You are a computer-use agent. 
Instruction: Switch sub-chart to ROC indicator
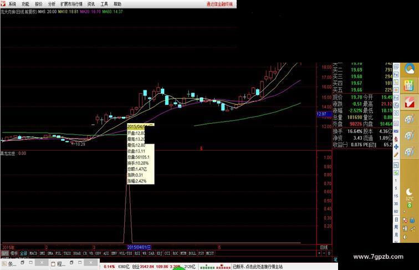(175, 253)
